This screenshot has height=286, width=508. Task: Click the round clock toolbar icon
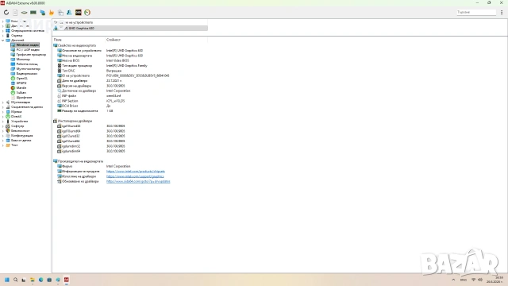87,13
